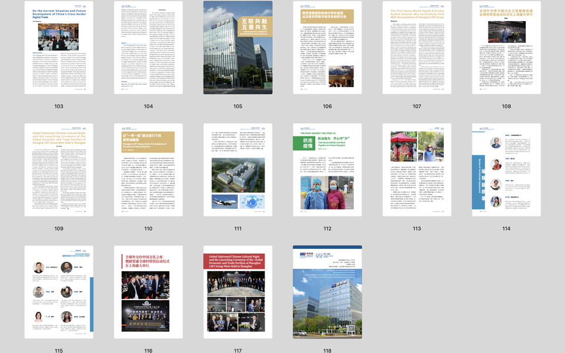
Task: Click the page number label 103
Action: pos(59,106)
